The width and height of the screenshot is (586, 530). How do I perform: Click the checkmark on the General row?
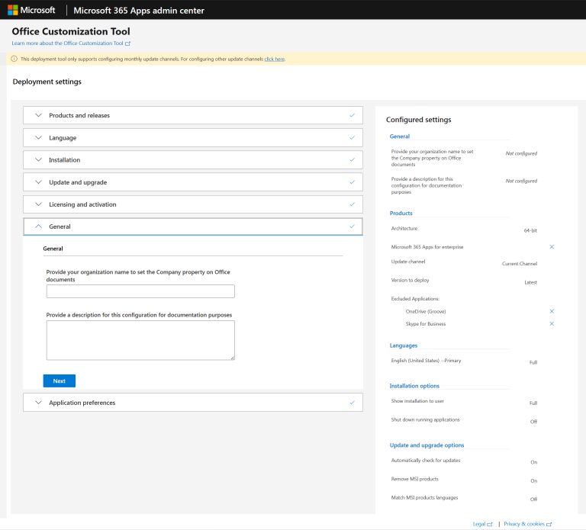coord(352,226)
